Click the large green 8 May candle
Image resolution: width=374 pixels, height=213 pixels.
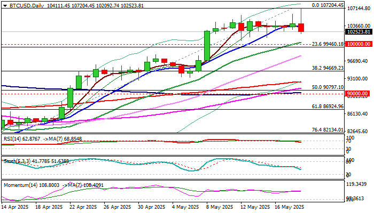(x=207, y=45)
